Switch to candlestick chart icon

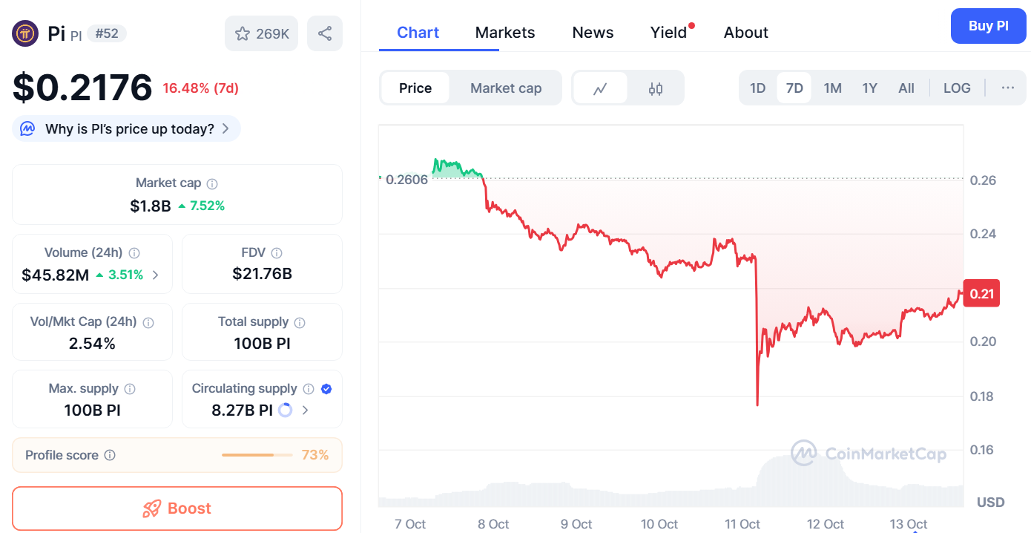(x=655, y=88)
